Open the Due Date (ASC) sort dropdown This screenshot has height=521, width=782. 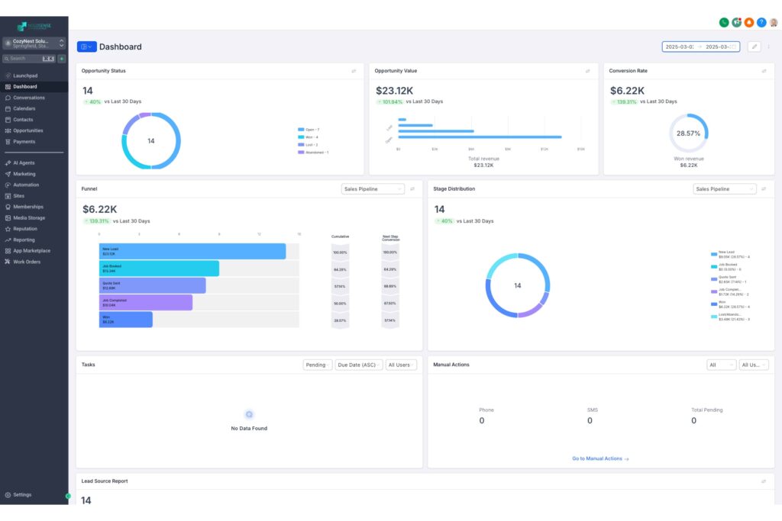359,365
